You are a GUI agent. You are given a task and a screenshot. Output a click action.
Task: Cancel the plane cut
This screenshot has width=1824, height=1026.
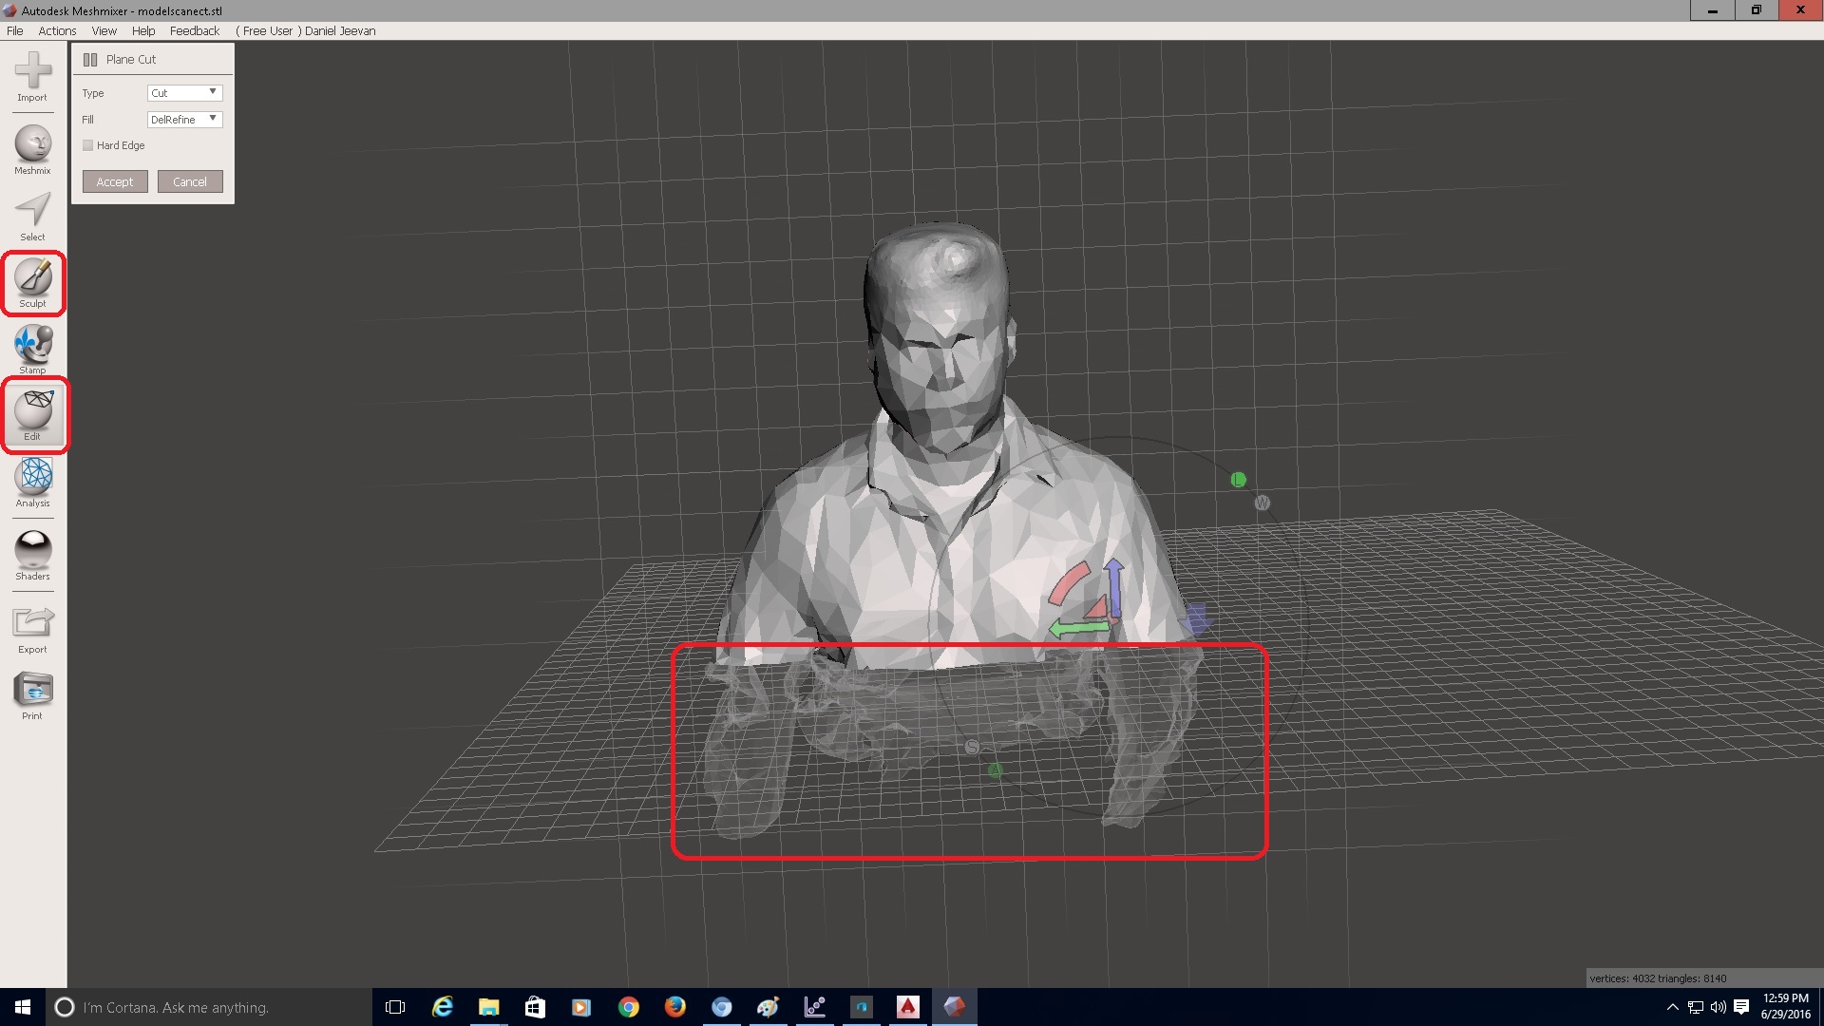(190, 181)
